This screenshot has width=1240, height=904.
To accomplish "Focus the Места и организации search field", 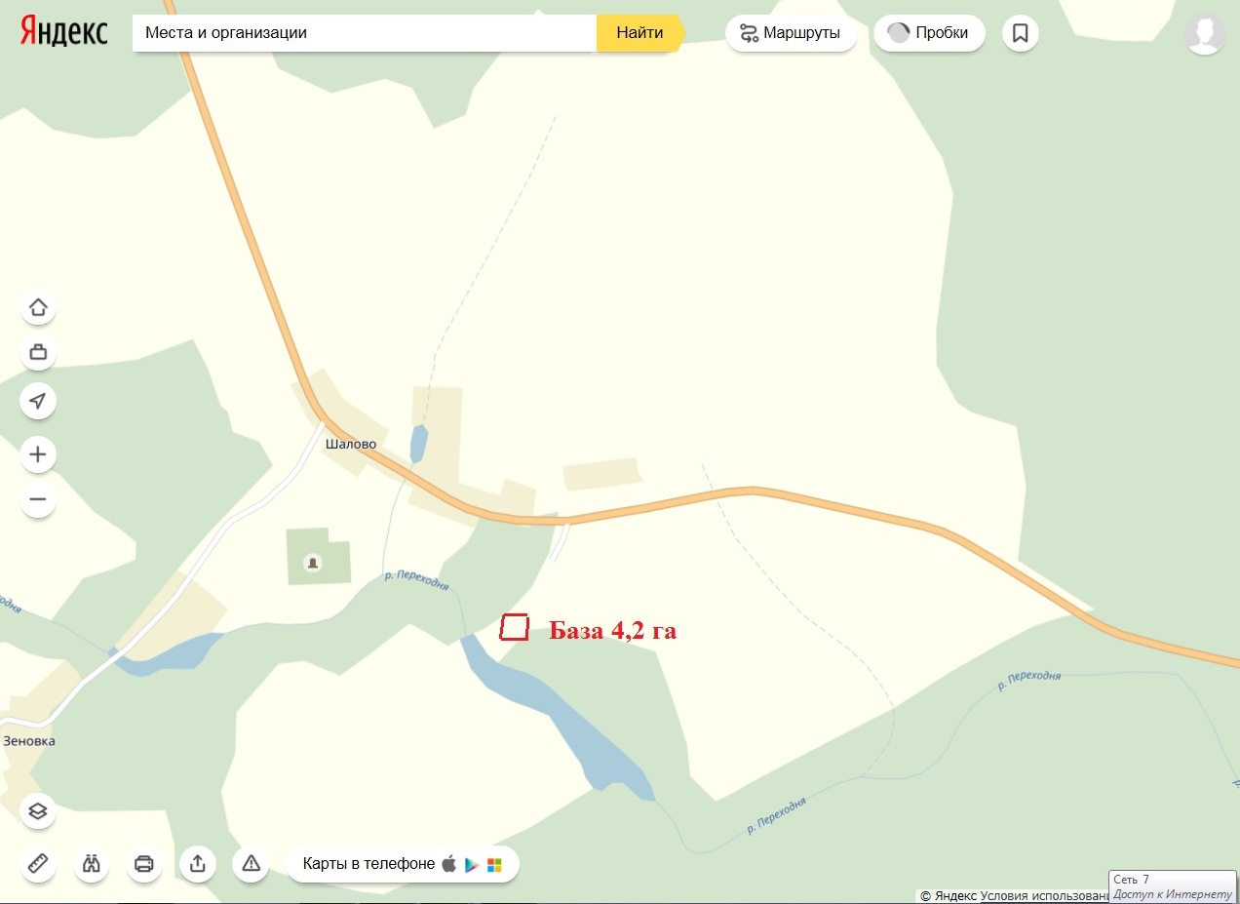I will [365, 32].
